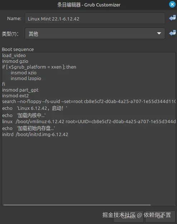Click the 'search --no-floppy --fs-uuid' line

click(x=89, y=102)
